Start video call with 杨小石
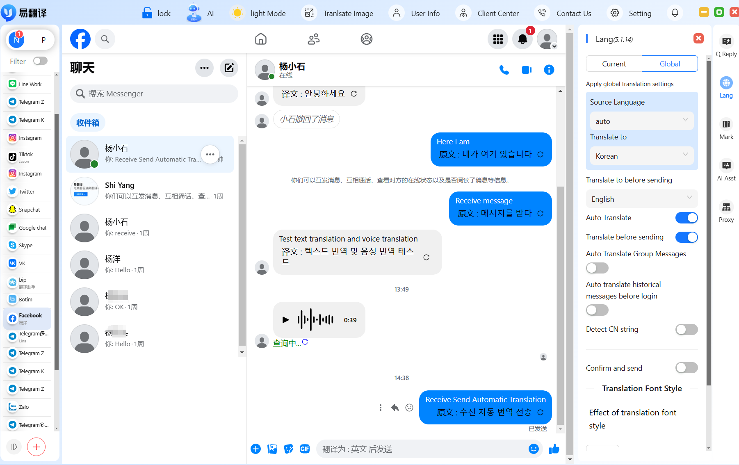The height and width of the screenshot is (465, 739). 527,70
